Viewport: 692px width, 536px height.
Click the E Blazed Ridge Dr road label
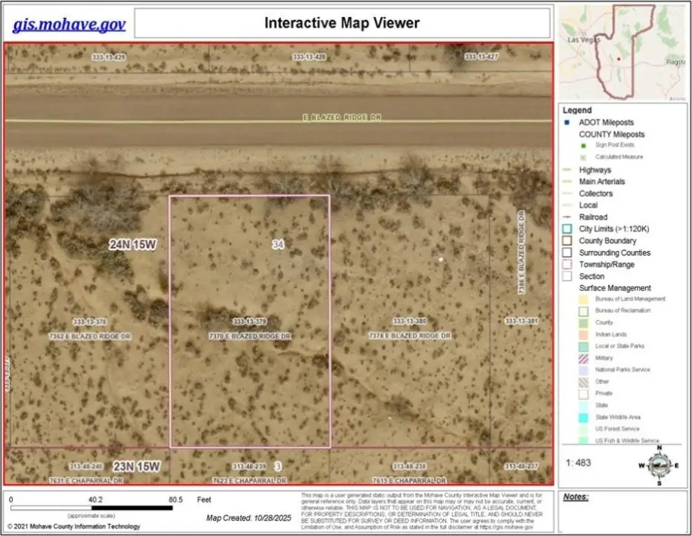342,118
